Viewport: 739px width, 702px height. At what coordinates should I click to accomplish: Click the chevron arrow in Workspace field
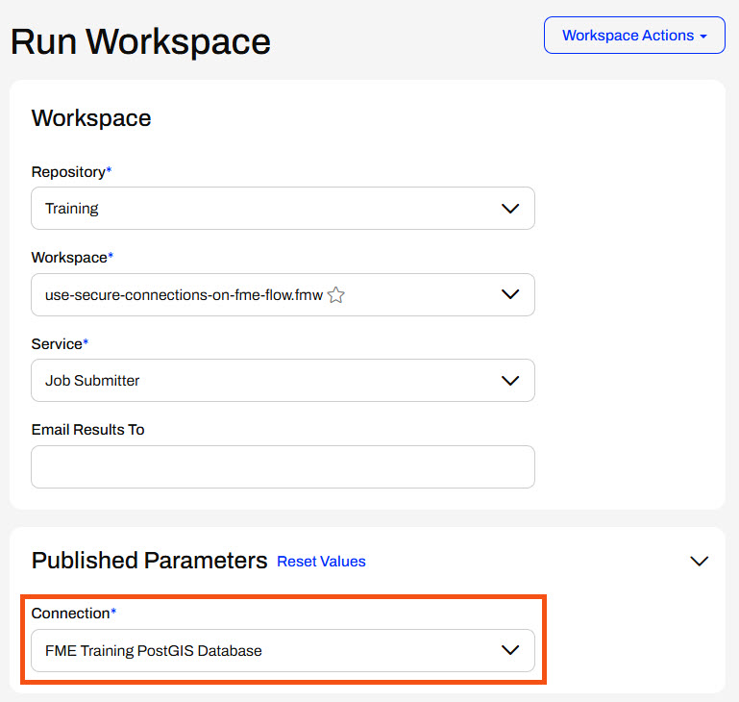click(x=510, y=295)
